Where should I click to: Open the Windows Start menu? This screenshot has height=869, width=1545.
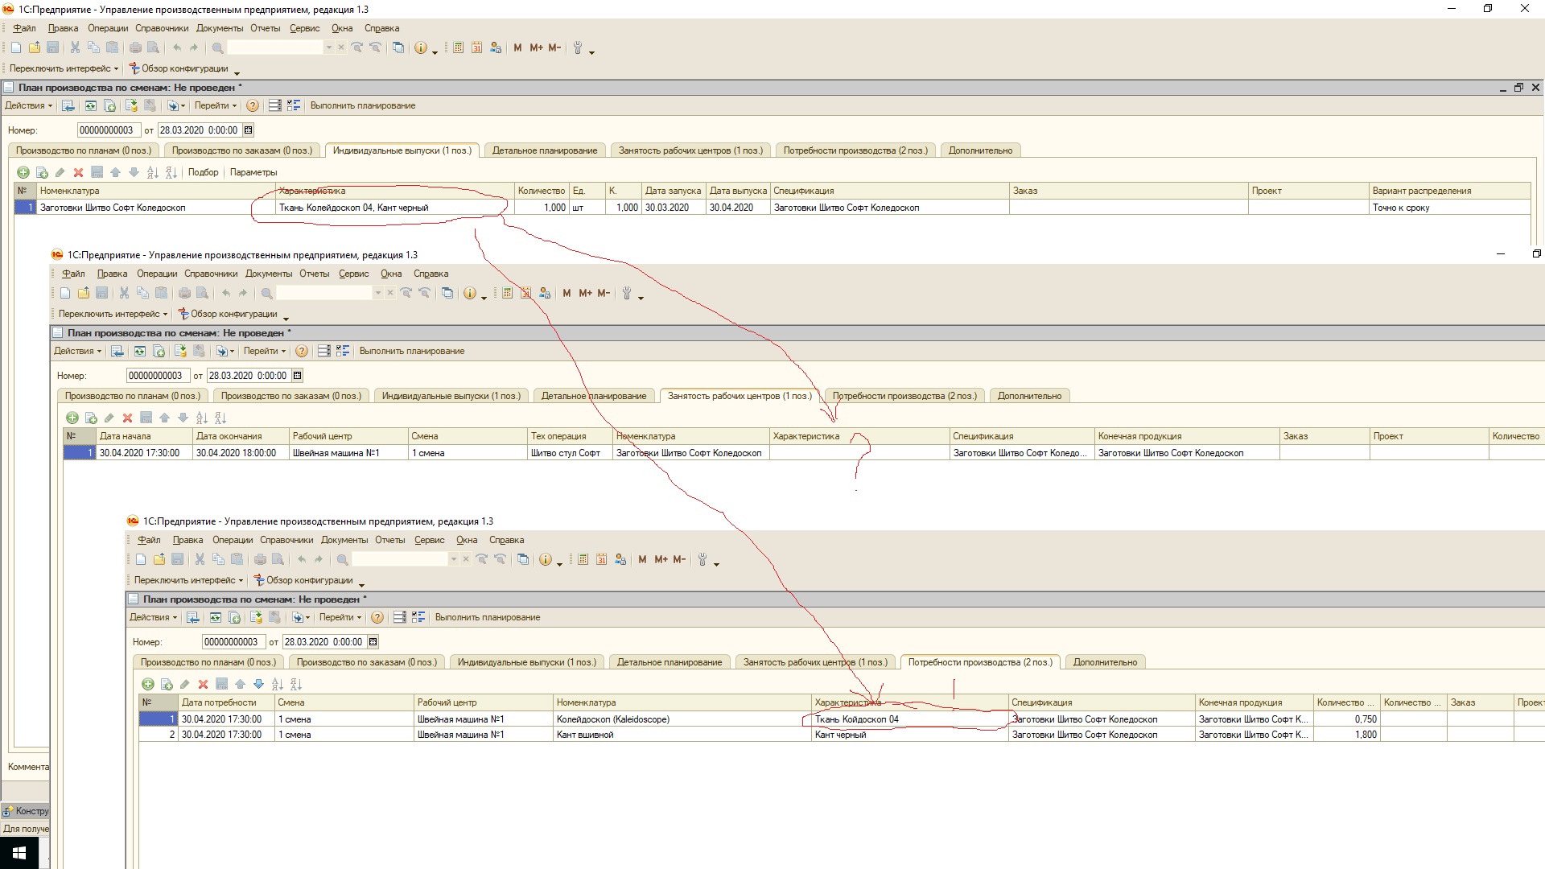point(19,852)
